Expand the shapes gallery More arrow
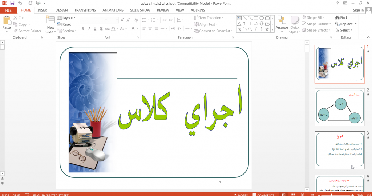372x196 pixels. point(272,29)
